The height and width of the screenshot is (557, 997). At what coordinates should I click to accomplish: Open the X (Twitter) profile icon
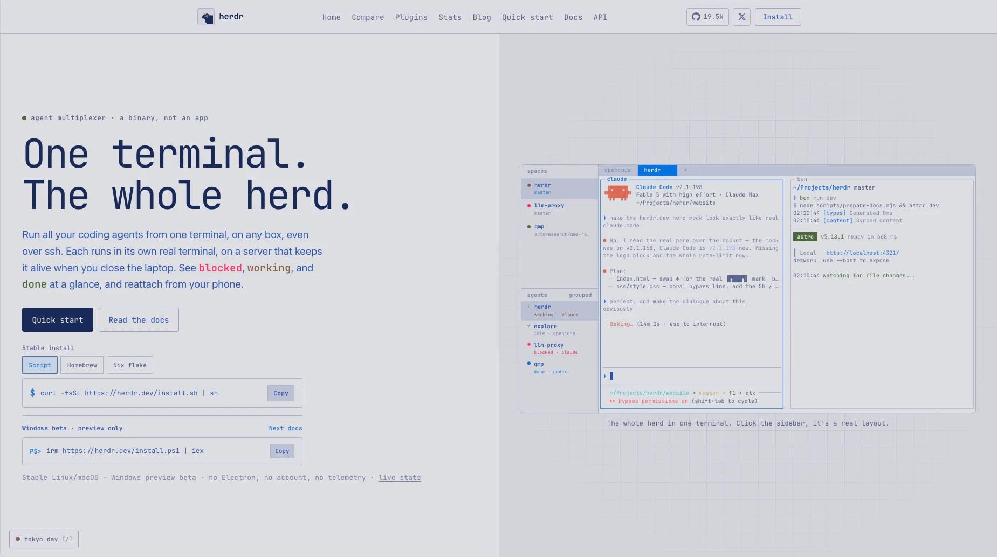[x=741, y=17]
